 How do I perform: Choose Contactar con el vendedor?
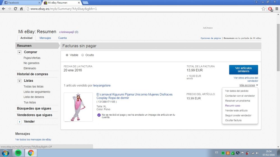tap(240, 96)
